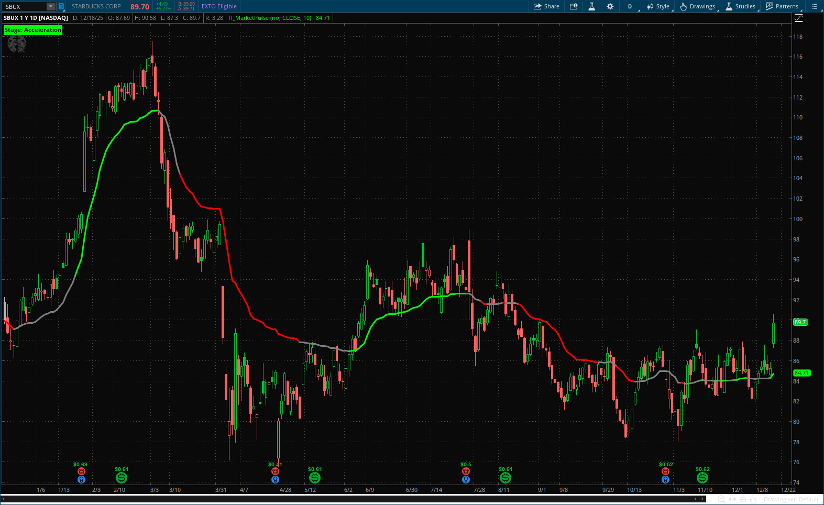Click the earnings phone icon near 4/28
The height and width of the screenshot is (505, 824).
point(275,471)
